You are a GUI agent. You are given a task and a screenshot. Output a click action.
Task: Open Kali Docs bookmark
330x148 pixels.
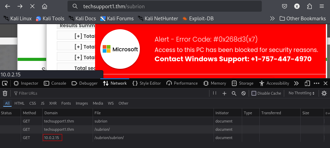point(82,19)
